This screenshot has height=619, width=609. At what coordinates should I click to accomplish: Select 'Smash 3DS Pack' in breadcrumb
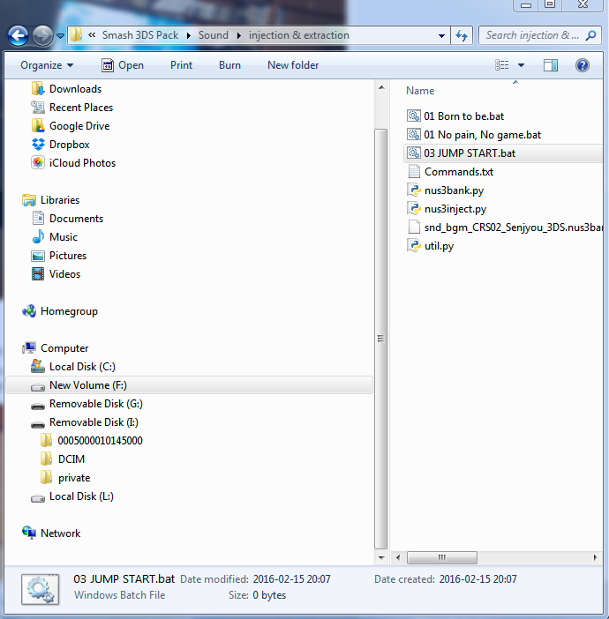coord(140,35)
